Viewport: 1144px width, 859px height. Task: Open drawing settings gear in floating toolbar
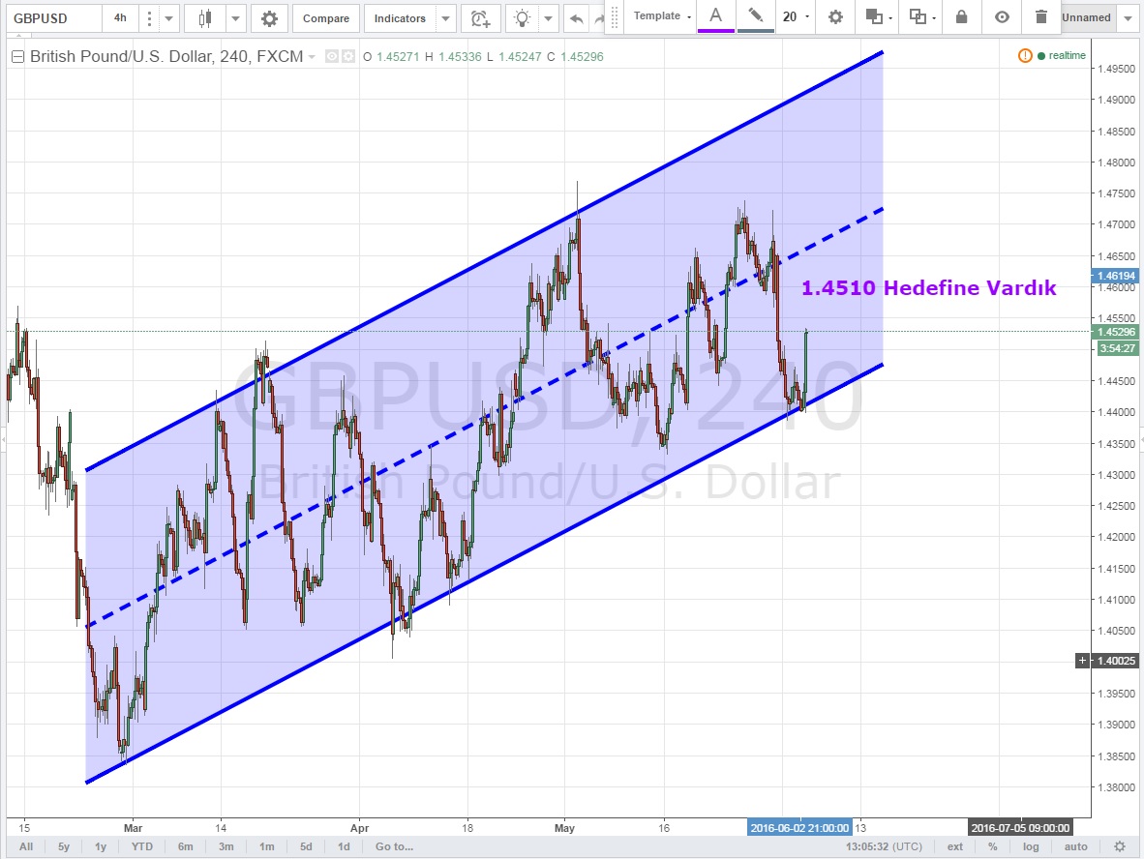(x=835, y=16)
